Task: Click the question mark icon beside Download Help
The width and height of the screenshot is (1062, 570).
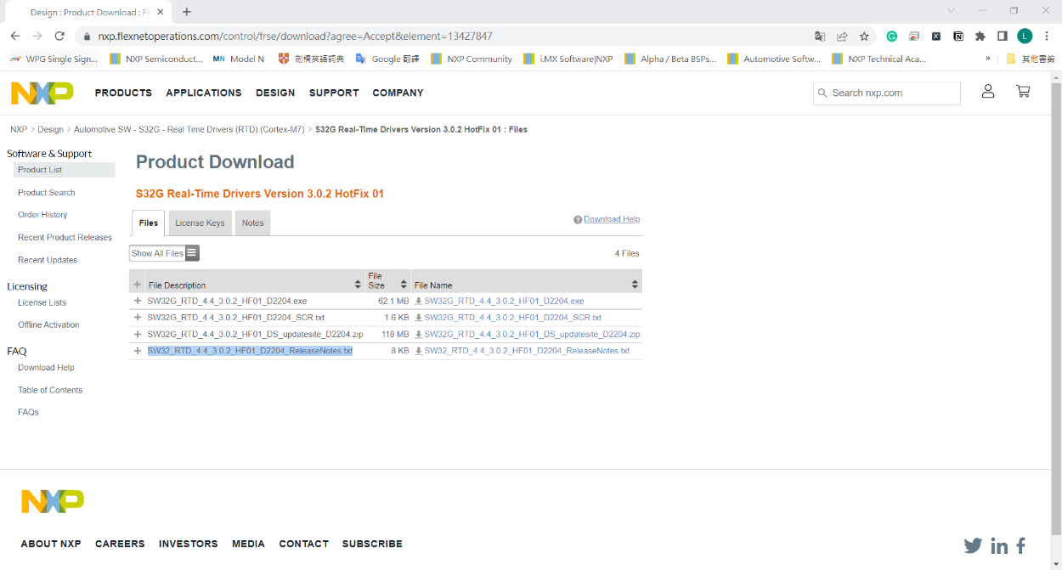Action: click(578, 219)
